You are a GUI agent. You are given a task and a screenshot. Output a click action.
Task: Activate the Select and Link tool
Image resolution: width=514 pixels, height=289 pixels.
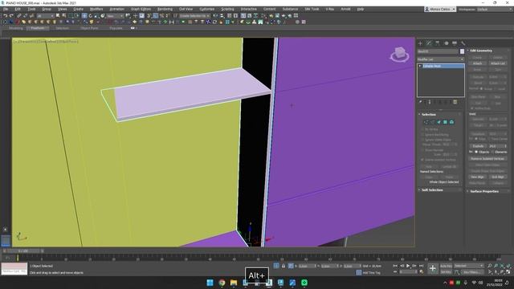tap(19, 15)
